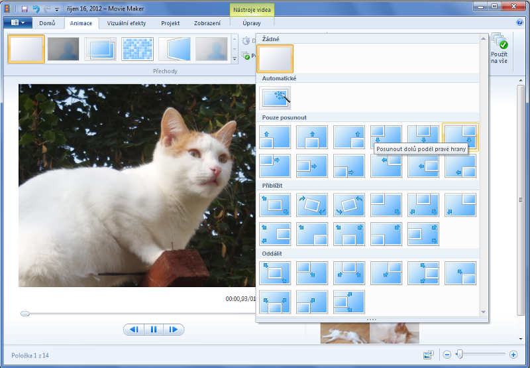Open the Help question mark icon
Screen dimensions: 530x368
point(519,23)
